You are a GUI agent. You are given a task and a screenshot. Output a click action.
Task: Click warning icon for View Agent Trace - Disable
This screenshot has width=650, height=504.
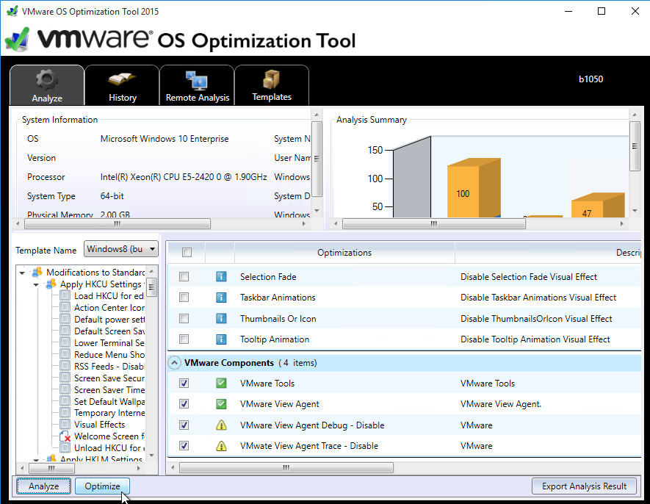pos(221,446)
